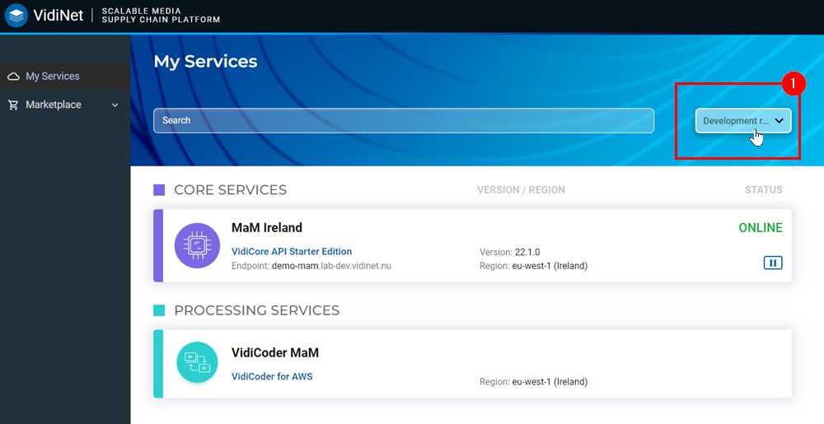Click the purple Core Services section marker

[x=159, y=190]
